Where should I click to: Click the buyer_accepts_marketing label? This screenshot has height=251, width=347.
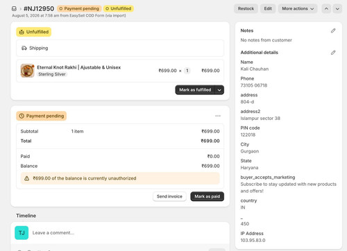pyautogui.click(x=268, y=178)
